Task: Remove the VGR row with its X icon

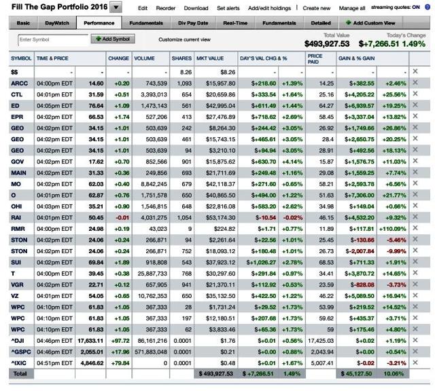Action: point(415,284)
